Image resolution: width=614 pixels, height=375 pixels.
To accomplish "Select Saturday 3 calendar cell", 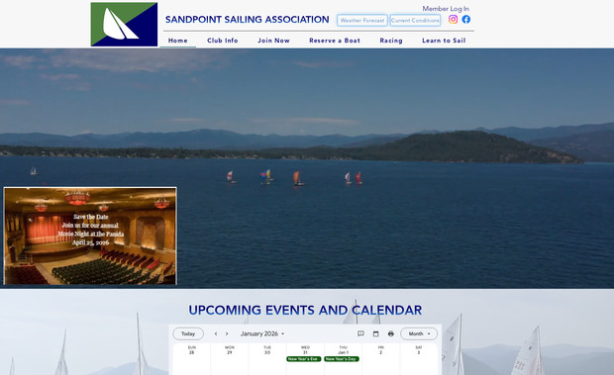I will pyautogui.click(x=419, y=358).
